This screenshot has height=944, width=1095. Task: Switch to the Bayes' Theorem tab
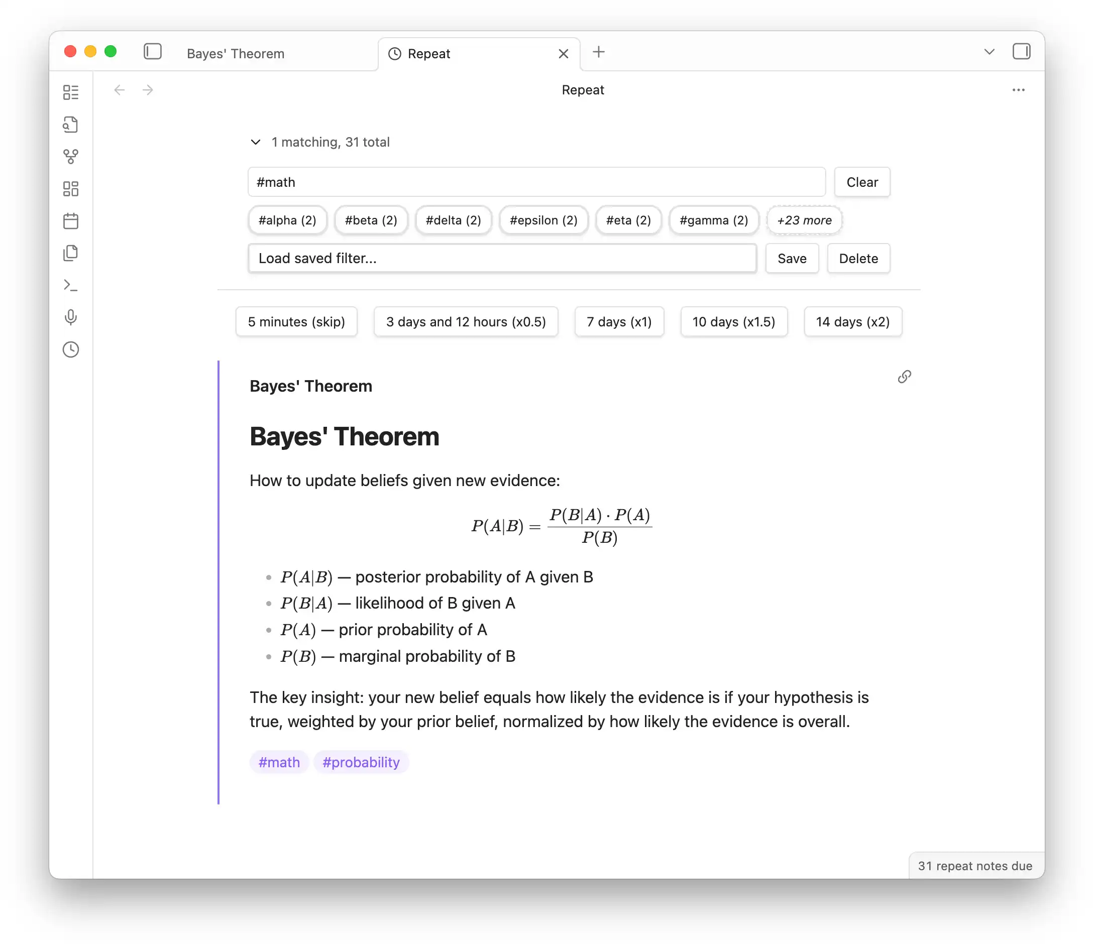pyautogui.click(x=236, y=54)
